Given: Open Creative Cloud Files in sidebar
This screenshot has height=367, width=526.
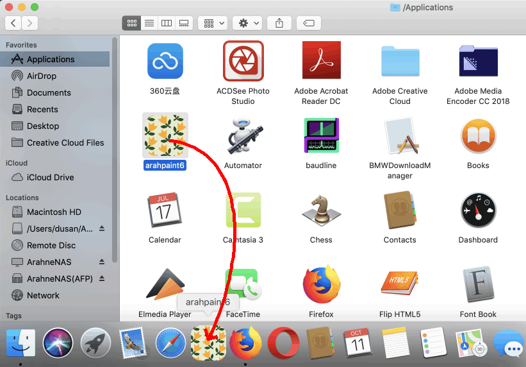Looking at the screenshot, I should (55, 143).
